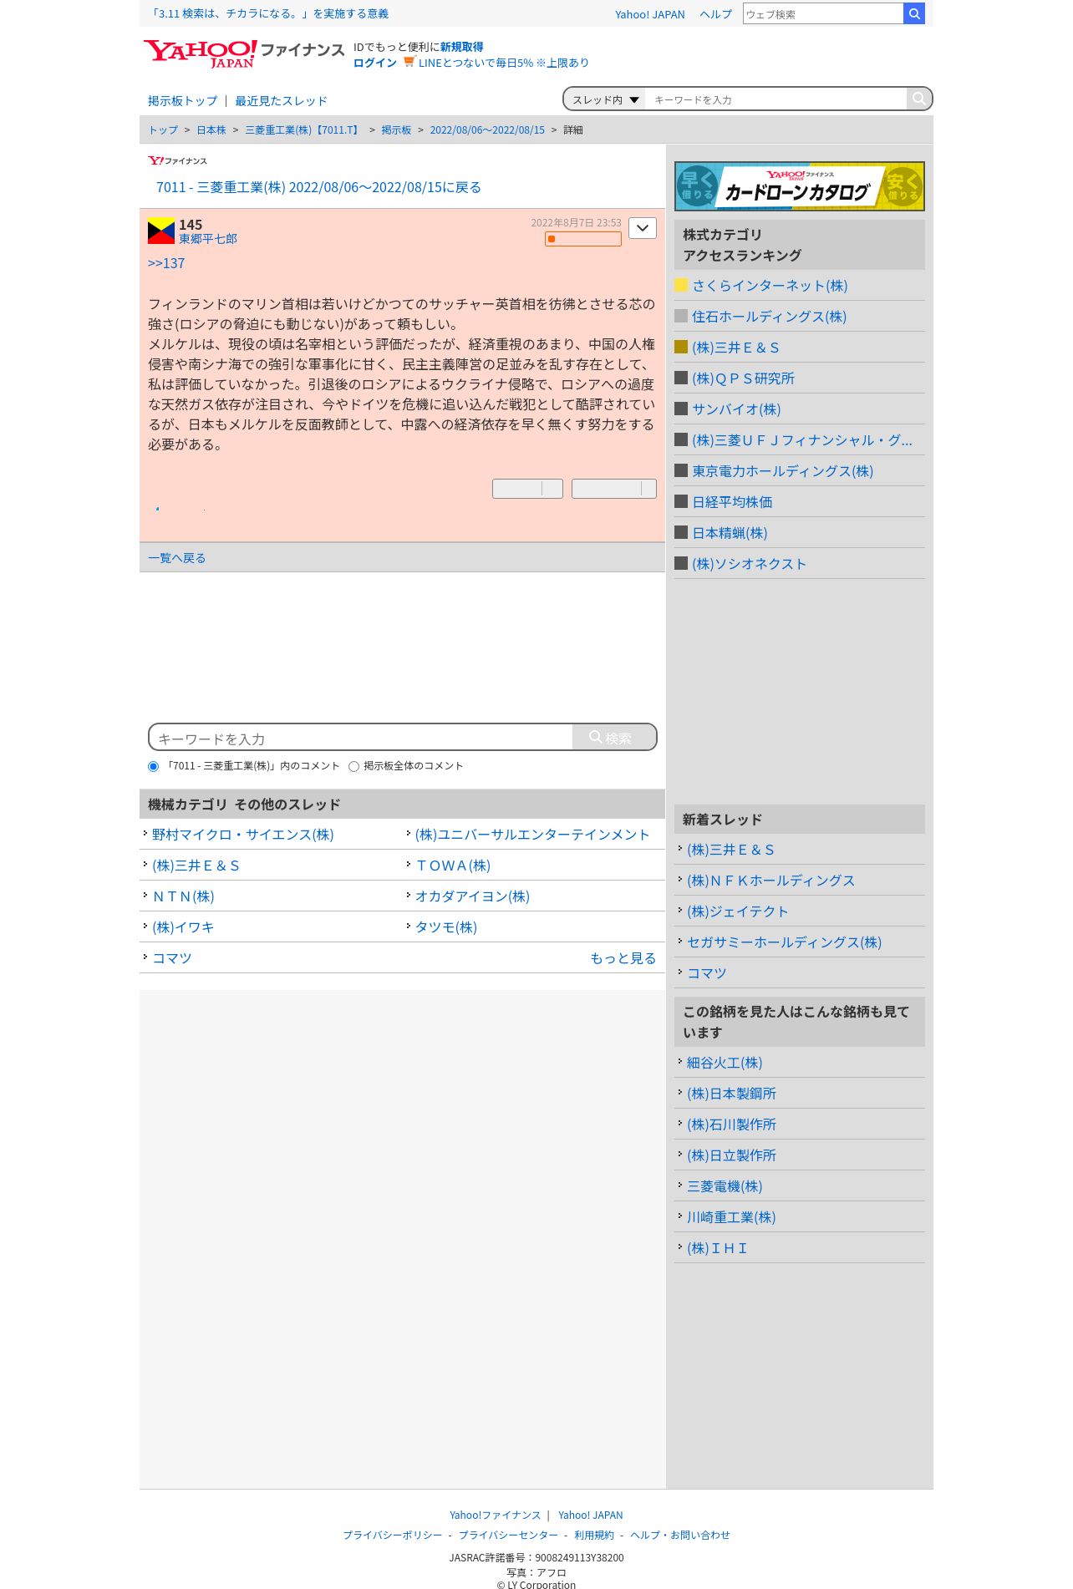Open 細谷火工(株) related stock link
This screenshot has height=1589, width=1073.
tap(725, 1063)
